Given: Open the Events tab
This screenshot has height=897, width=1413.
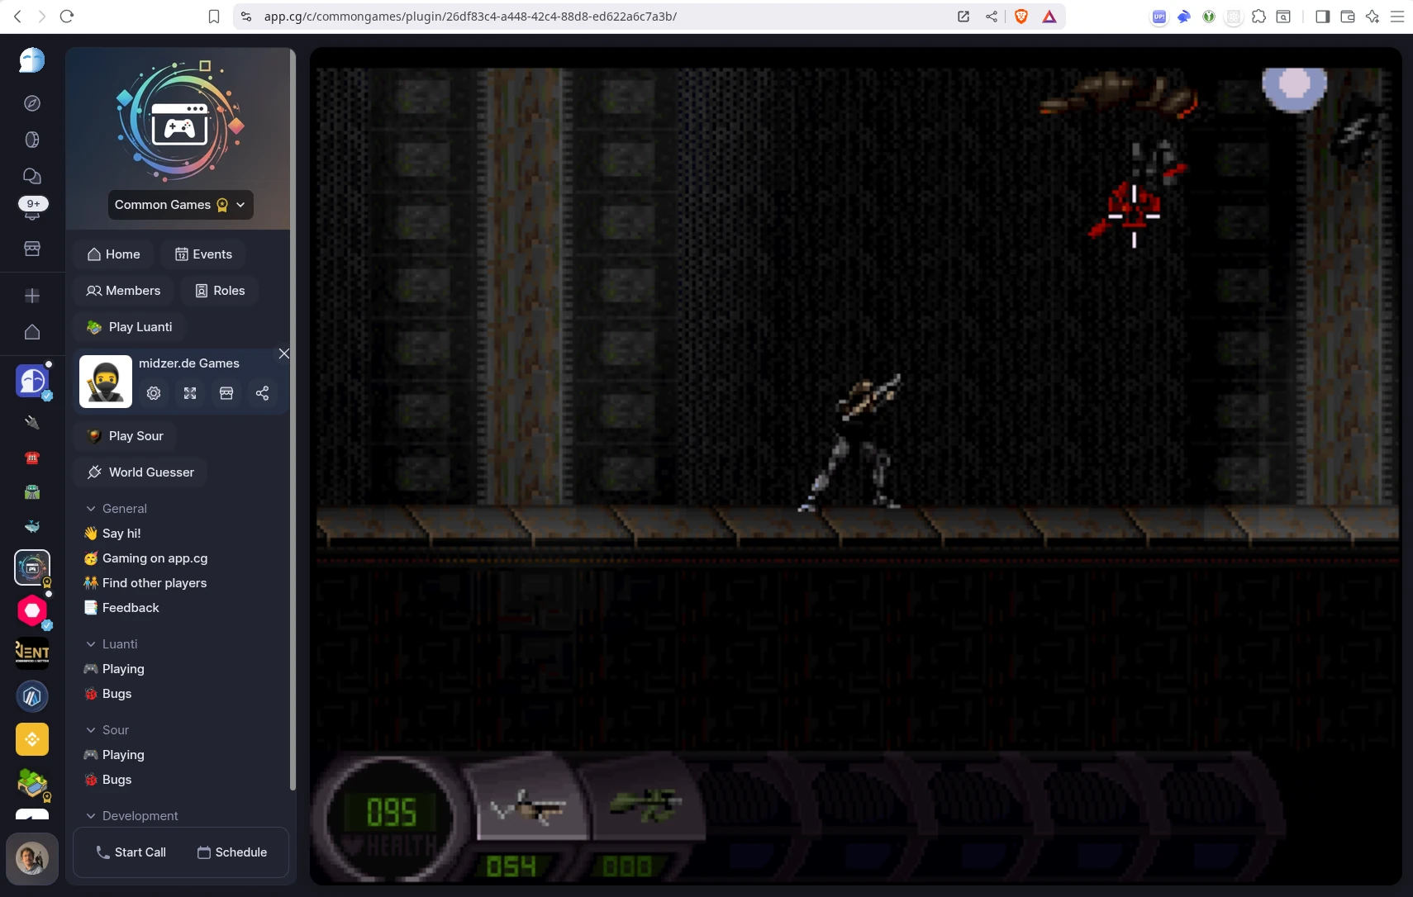Looking at the screenshot, I should tap(203, 254).
